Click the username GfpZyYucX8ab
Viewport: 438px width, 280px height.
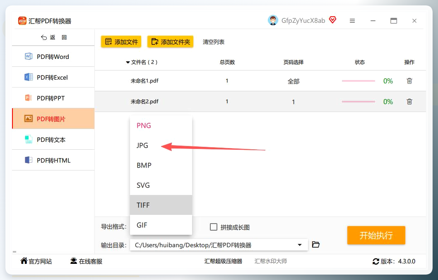pos(303,21)
